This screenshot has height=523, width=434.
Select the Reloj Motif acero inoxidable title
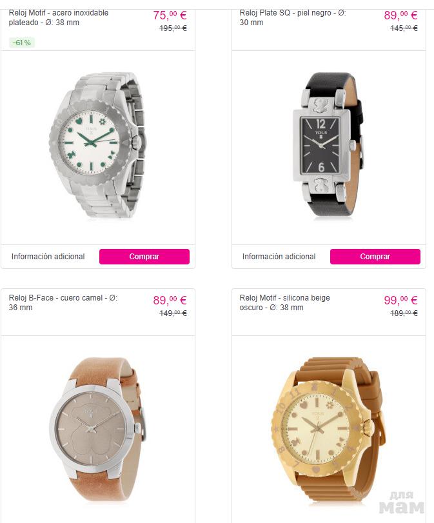[x=59, y=17]
